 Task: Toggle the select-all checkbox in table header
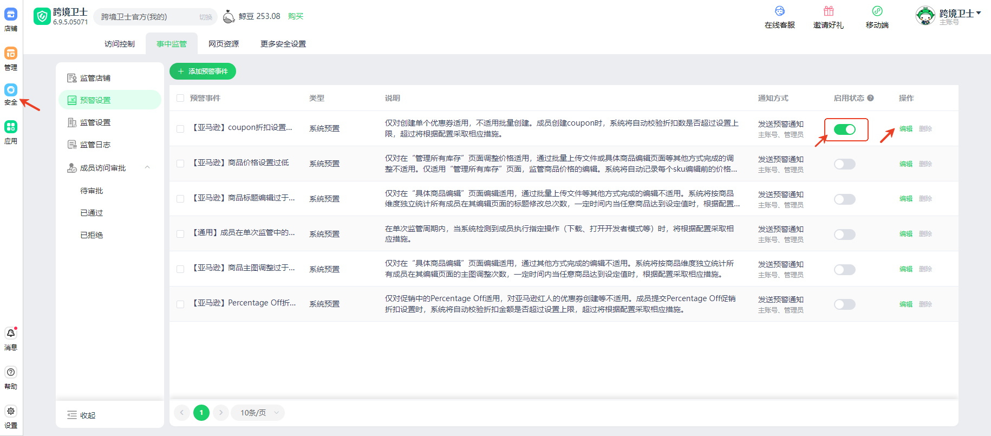[180, 98]
